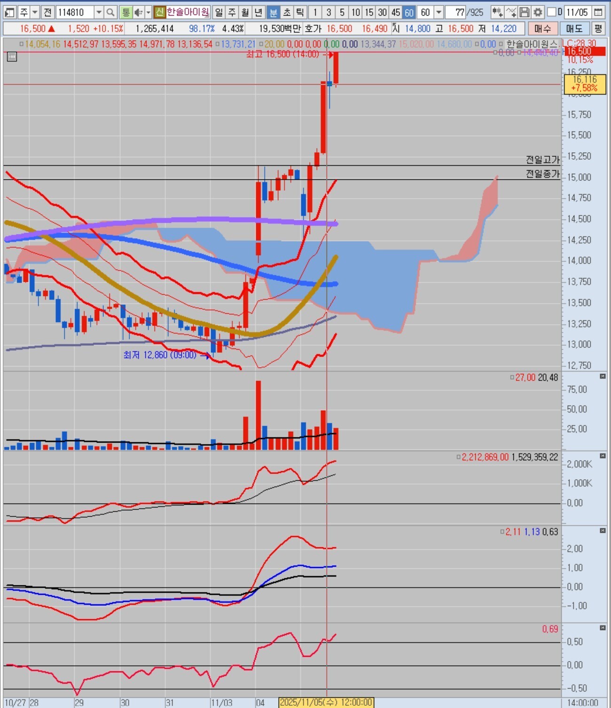Screen dimensions: 611x708
Task: Select the tick chart tab 틱
Action: coord(299,12)
